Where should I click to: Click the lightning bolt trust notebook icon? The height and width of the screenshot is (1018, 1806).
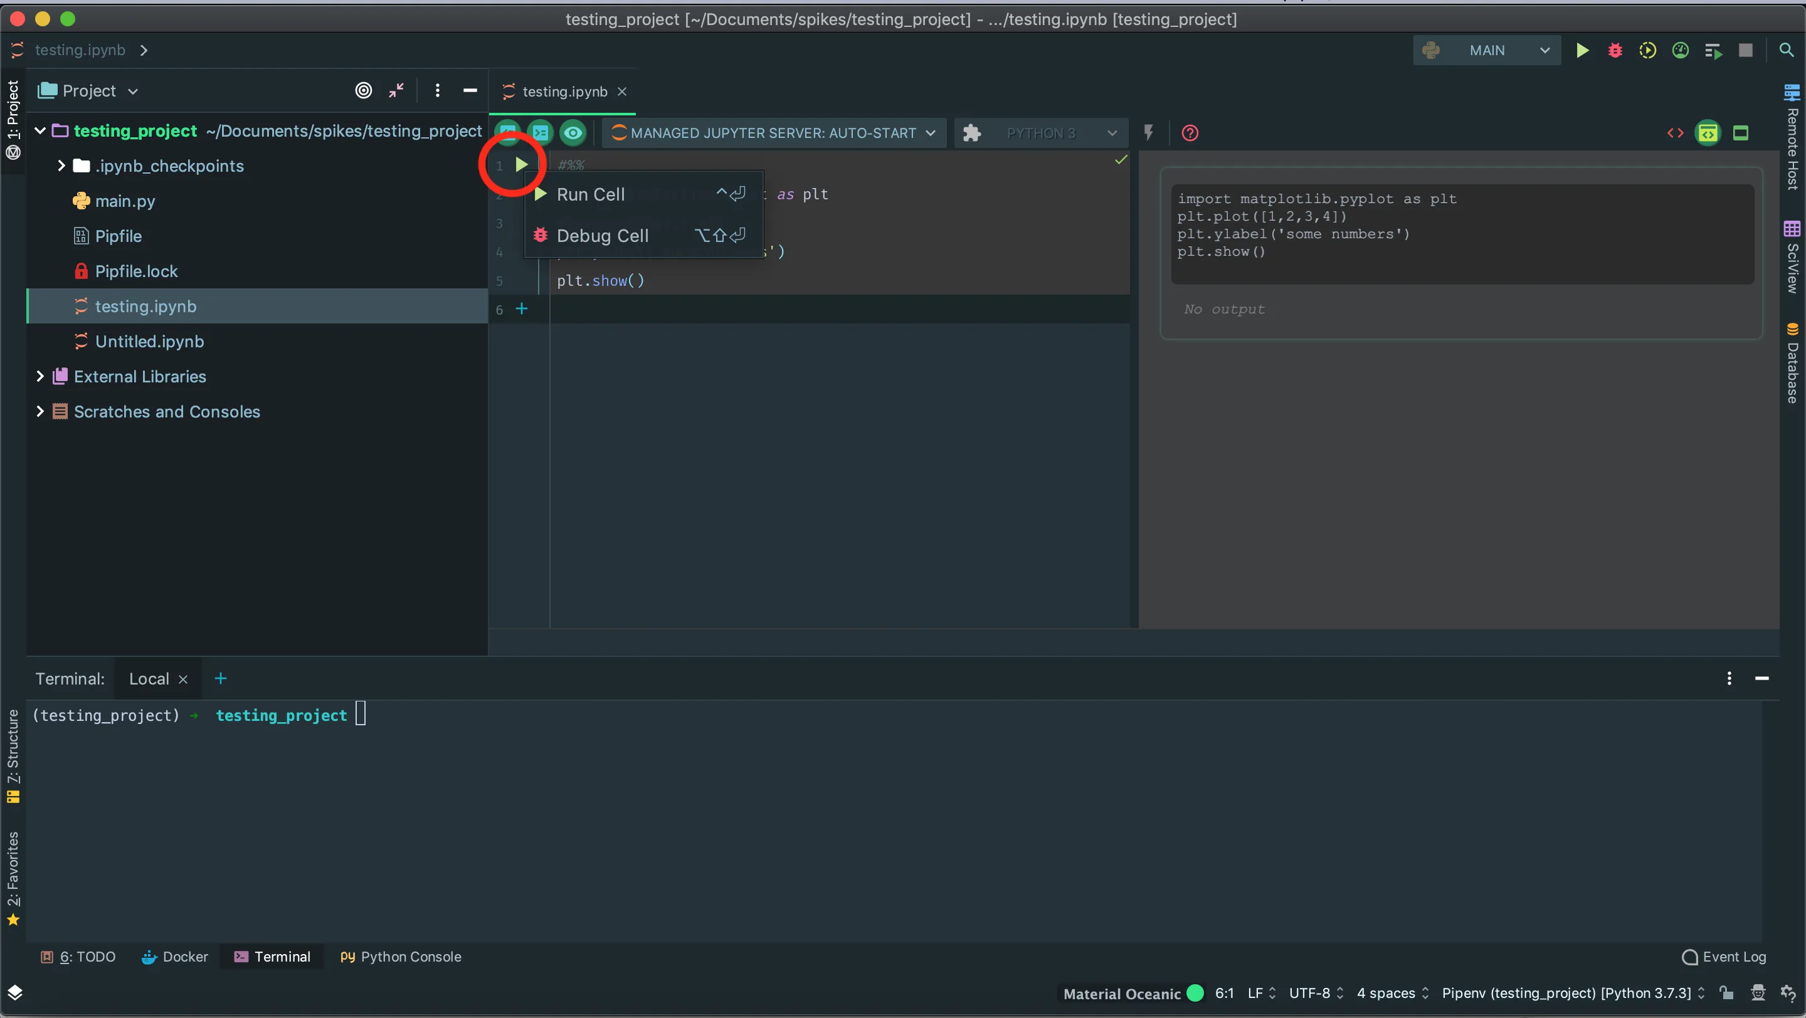pyautogui.click(x=1148, y=132)
